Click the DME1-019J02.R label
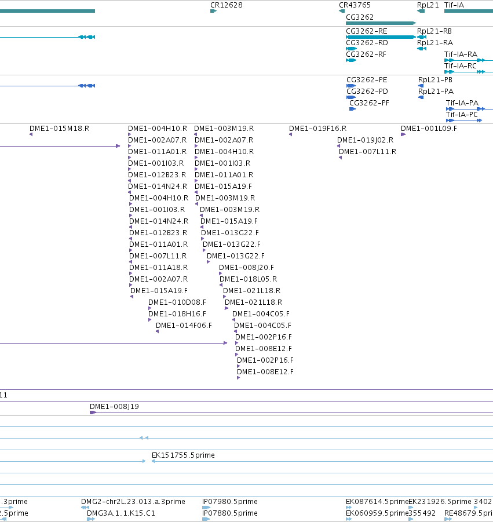The height and width of the screenshot is (522, 493). (365, 140)
